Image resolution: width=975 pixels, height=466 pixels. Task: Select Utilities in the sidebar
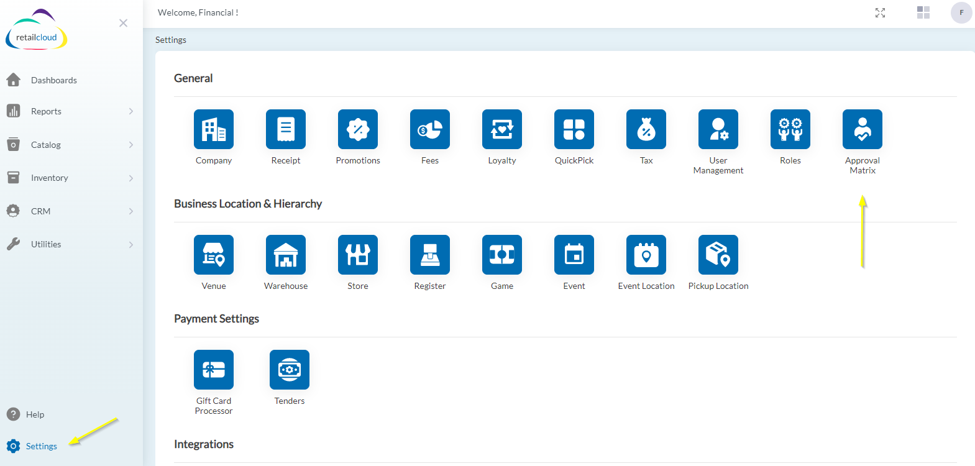pyautogui.click(x=46, y=244)
